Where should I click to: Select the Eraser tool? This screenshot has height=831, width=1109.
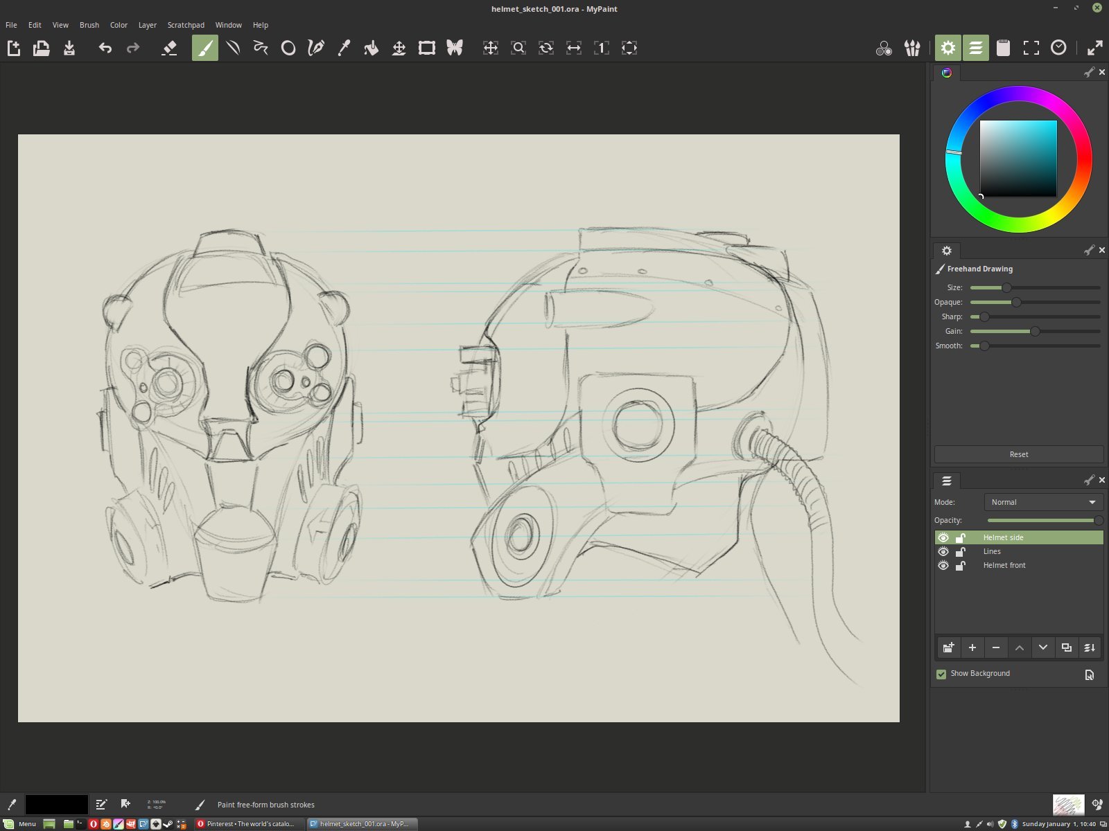(x=168, y=48)
